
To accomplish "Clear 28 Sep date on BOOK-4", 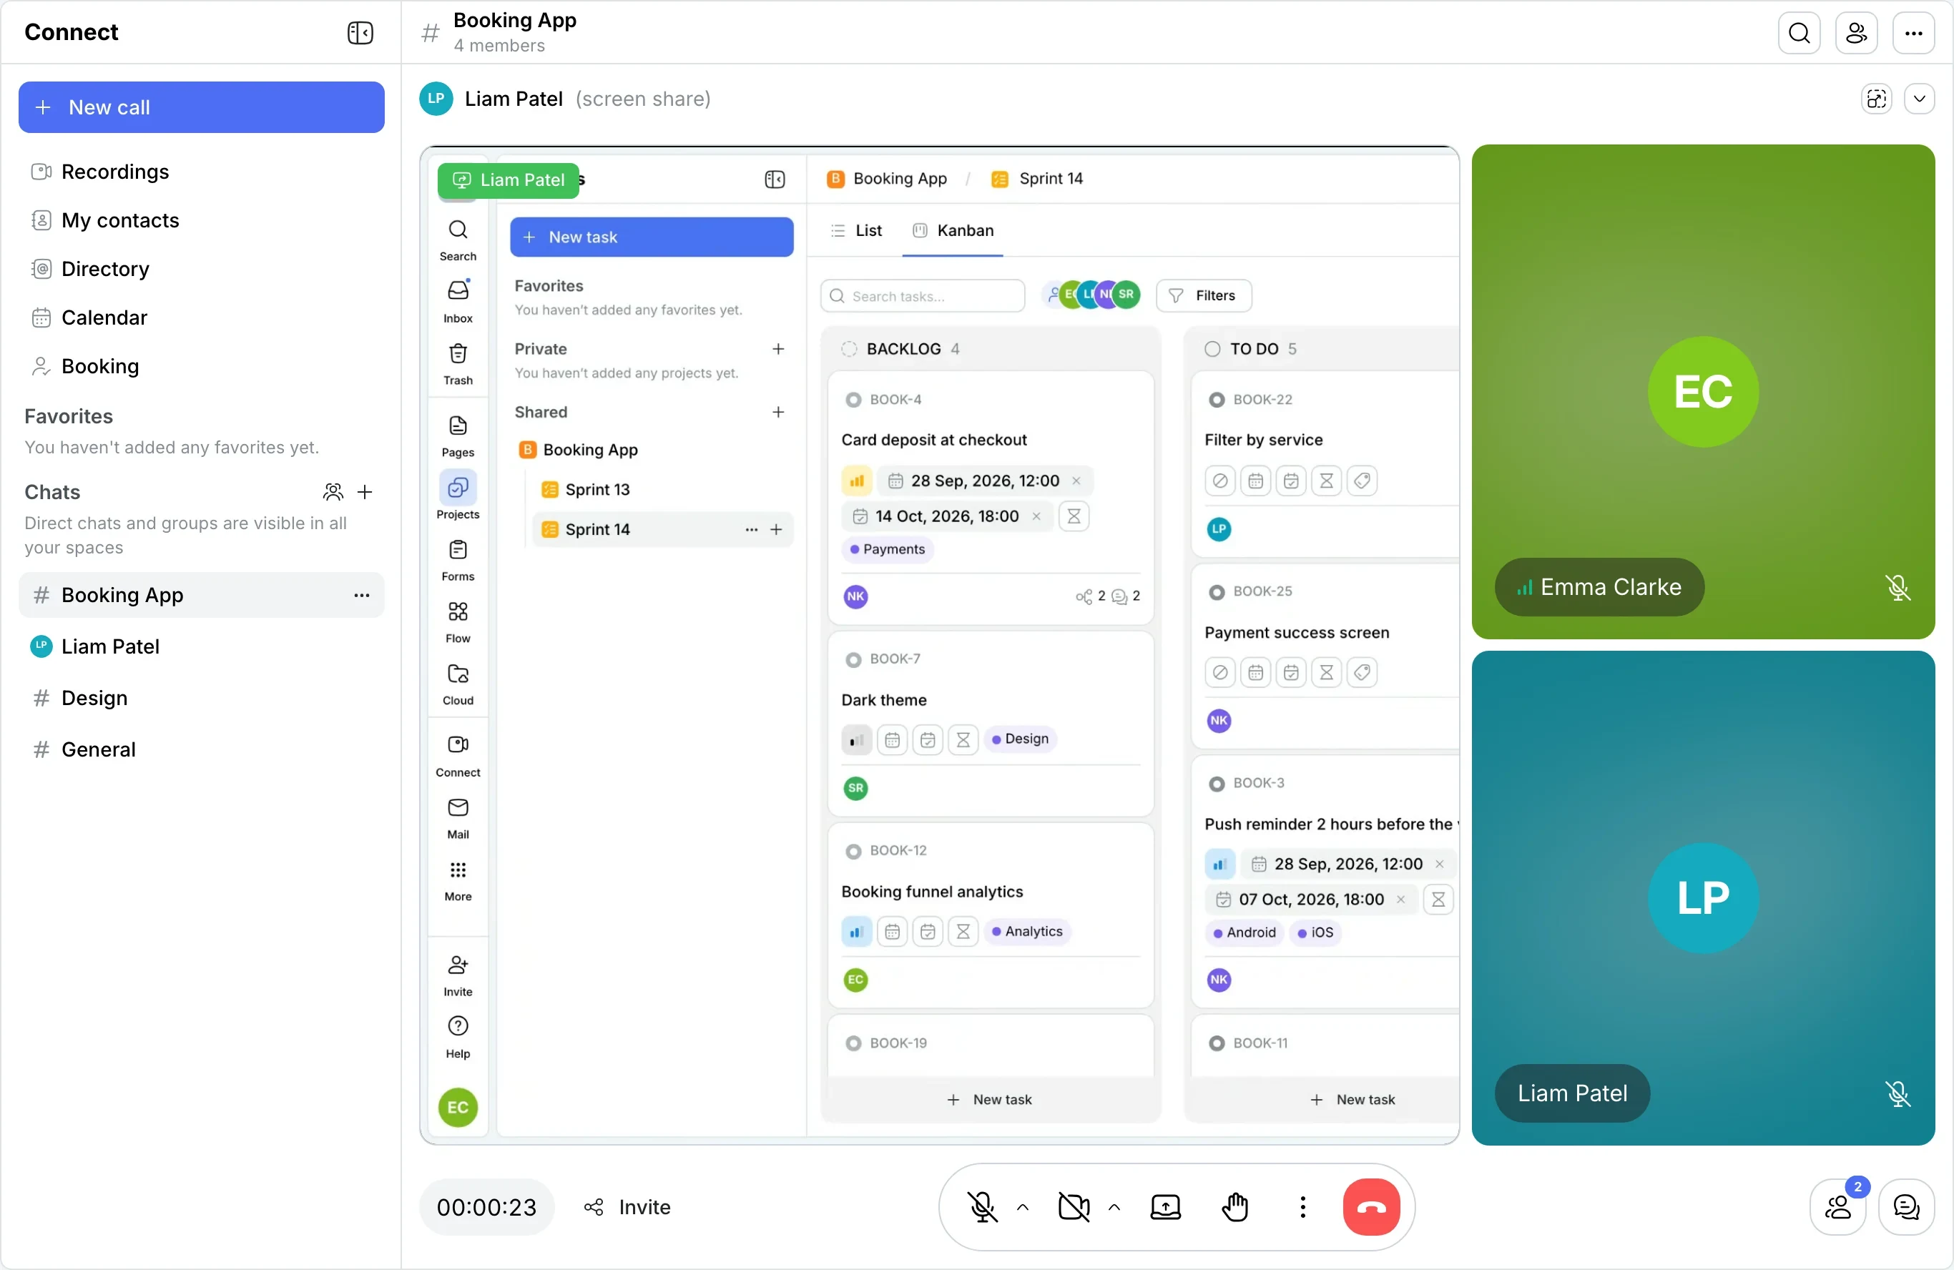I will [x=1076, y=481].
